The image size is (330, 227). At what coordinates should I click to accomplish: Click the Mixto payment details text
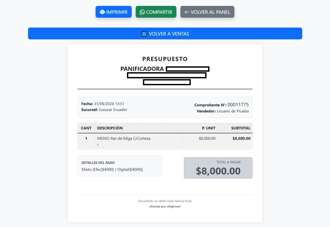coord(112,169)
